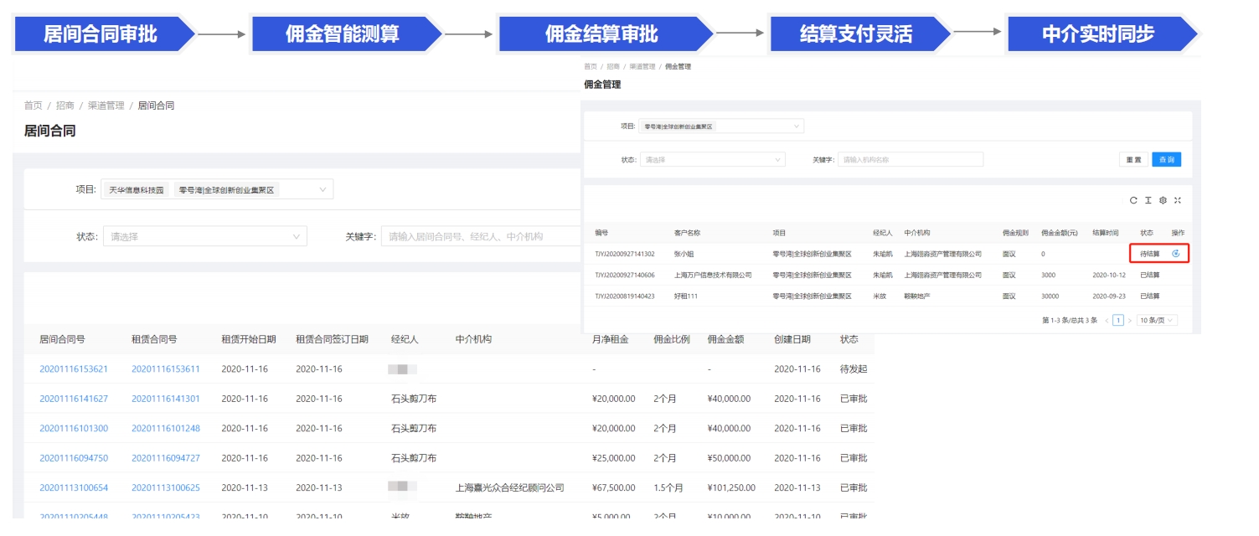Go to next page in commission pagination
Image resolution: width=1259 pixels, height=536 pixels.
[x=1129, y=320]
